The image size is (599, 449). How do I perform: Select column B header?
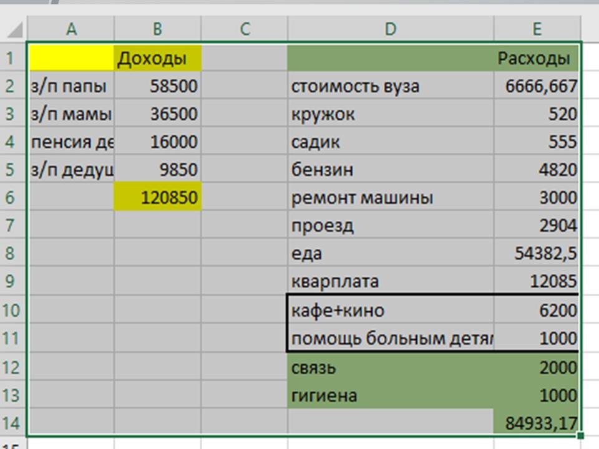pyautogui.click(x=157, y=29)
